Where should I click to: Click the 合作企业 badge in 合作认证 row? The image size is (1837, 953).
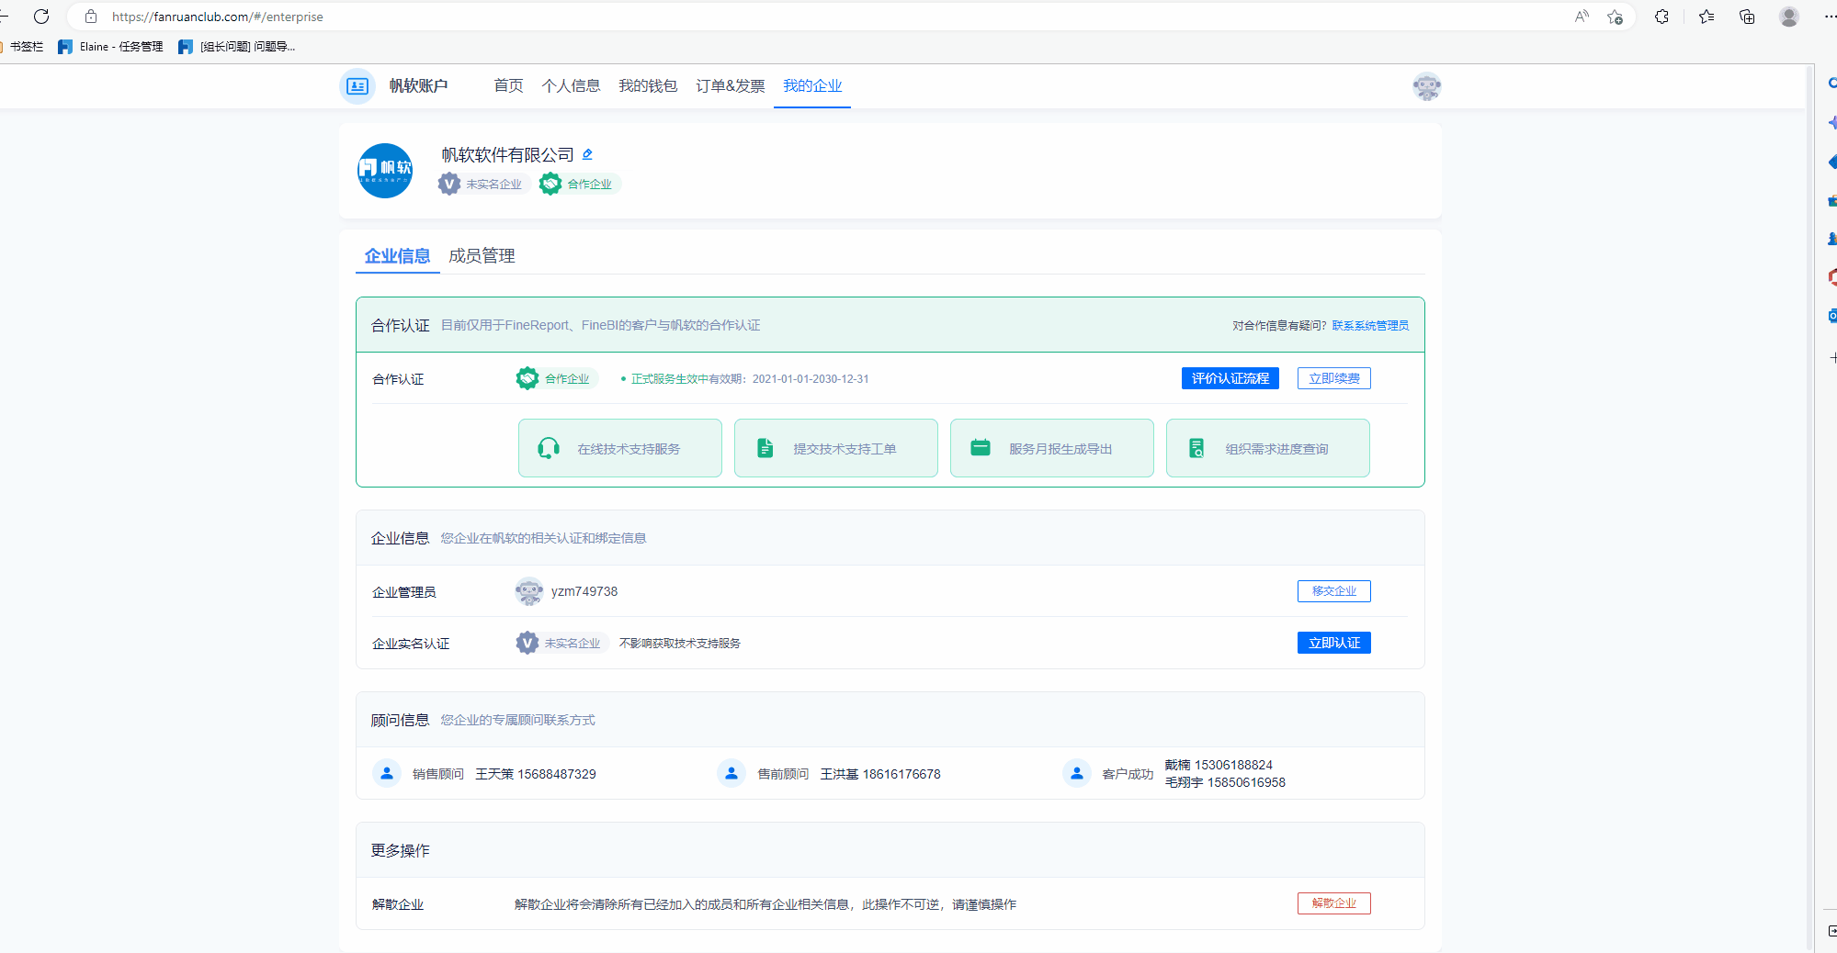pos(556,378)
